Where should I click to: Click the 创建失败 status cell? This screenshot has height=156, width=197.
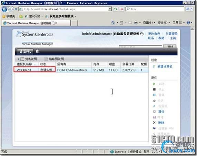[46, 70]
